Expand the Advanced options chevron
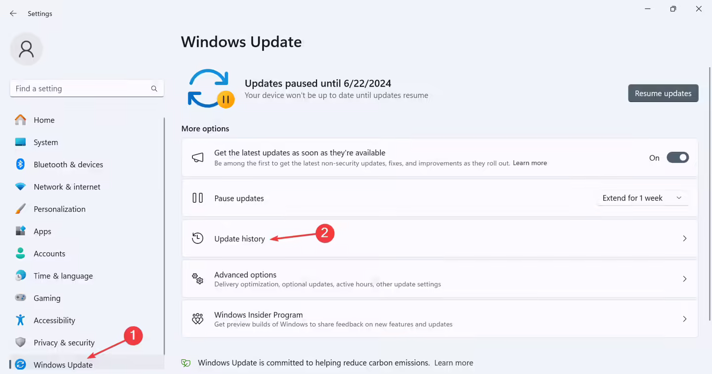 tap(685, 279)
